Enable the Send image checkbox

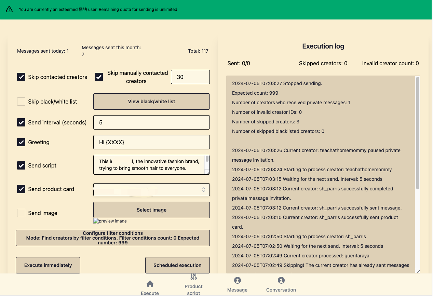(21, 213)
